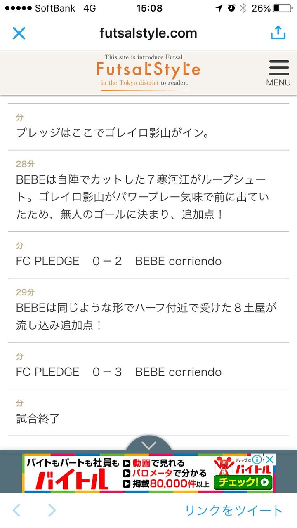Go forward with right arrow
This screenshot has width=297, height=528.
coord(52,510)
